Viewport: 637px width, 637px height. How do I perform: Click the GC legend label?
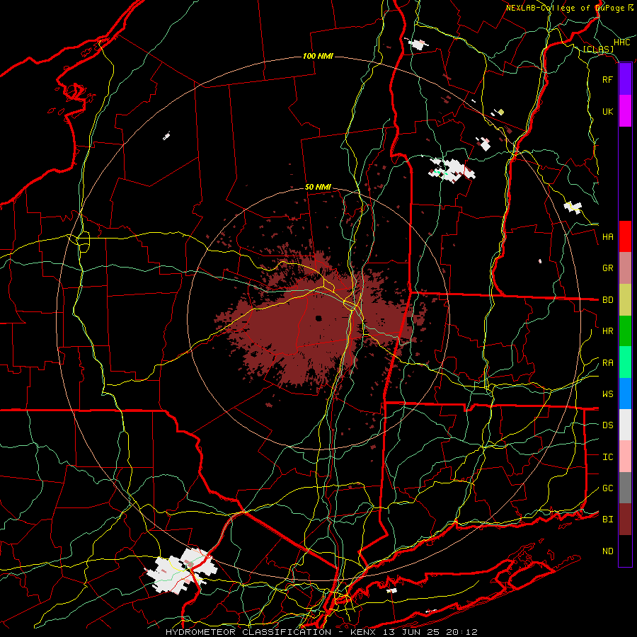(608, 488)
